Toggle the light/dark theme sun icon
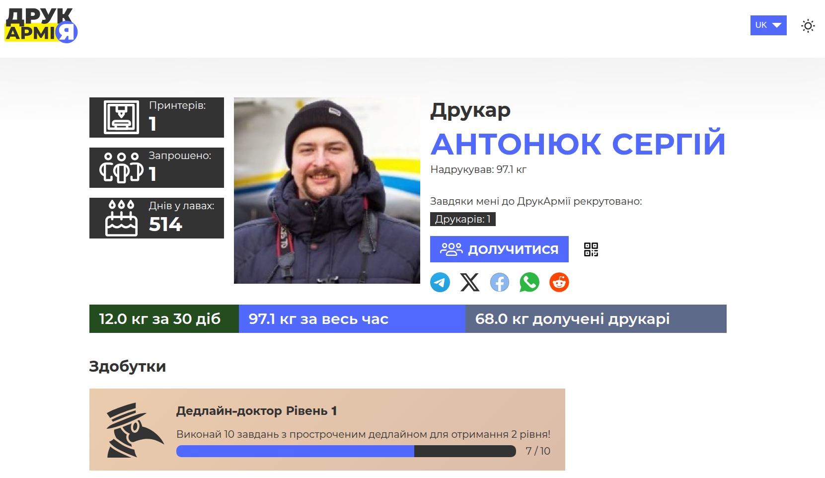Viewport: 825px width, 478px height. (808, 25)
